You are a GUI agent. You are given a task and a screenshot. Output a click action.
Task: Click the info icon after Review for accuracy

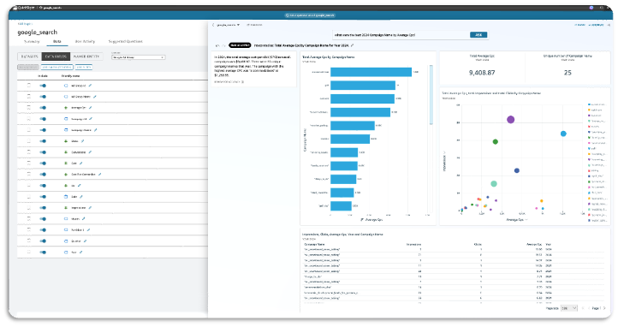point(242,82)
